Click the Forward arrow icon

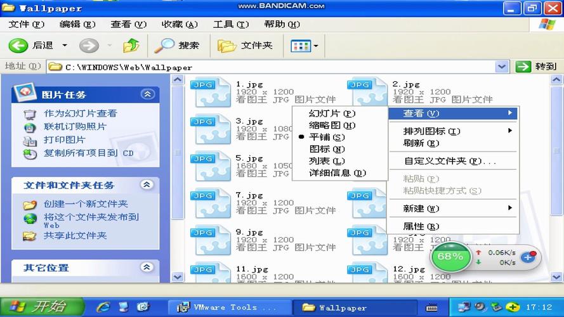click(89, 46)
